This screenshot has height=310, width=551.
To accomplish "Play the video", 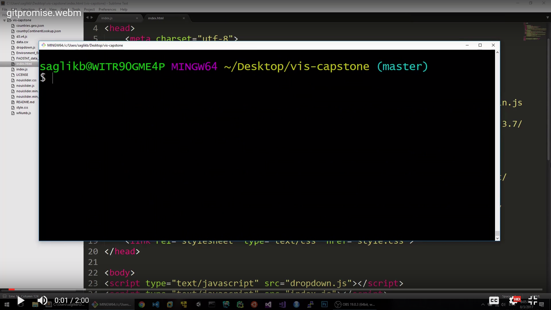I will pyautogui.click(x=21, y=301).
